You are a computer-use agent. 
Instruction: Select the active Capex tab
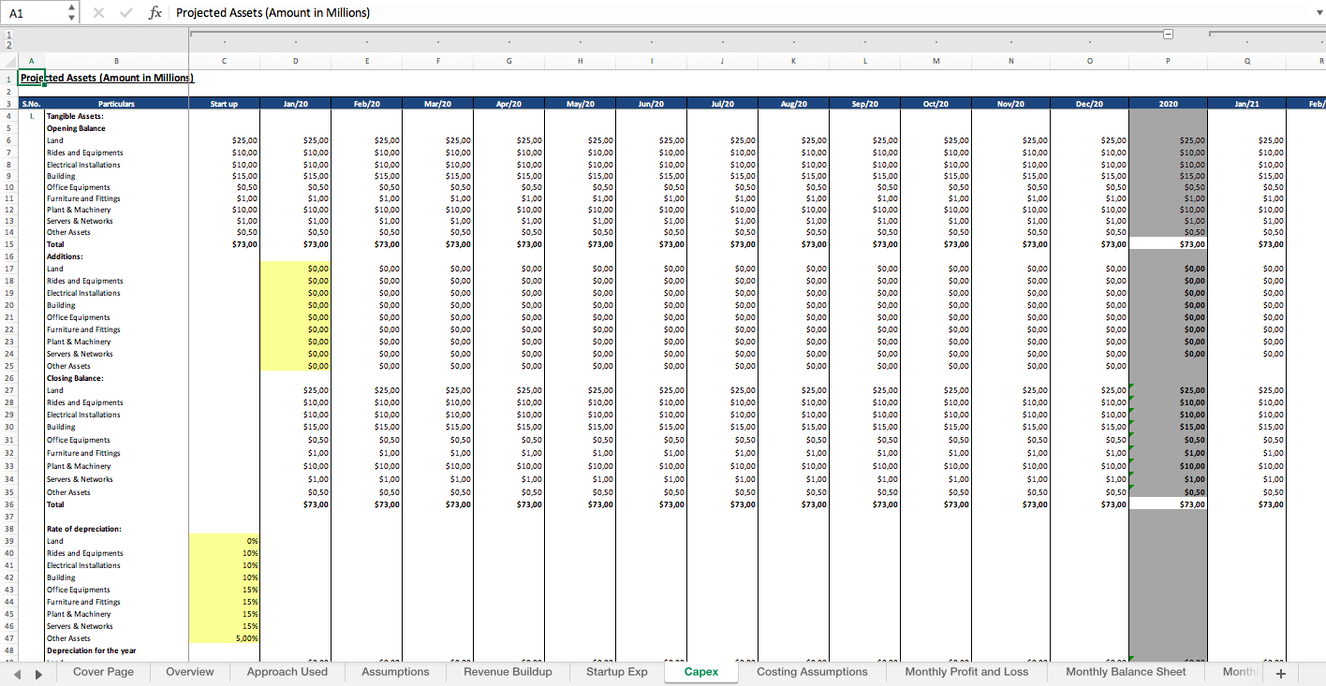pyautogui.click(x=701, y=672)
